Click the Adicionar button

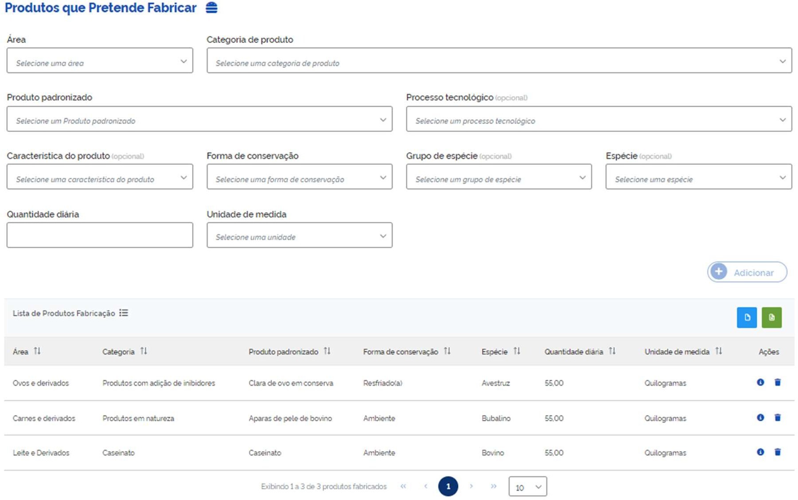click(x=747, y=272)
